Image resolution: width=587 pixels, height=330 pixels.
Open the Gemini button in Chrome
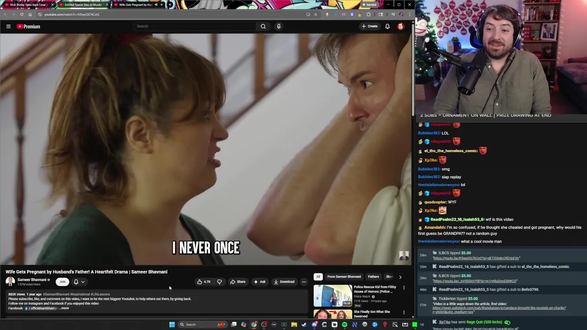pyautogui.click(x=369, y=5)
